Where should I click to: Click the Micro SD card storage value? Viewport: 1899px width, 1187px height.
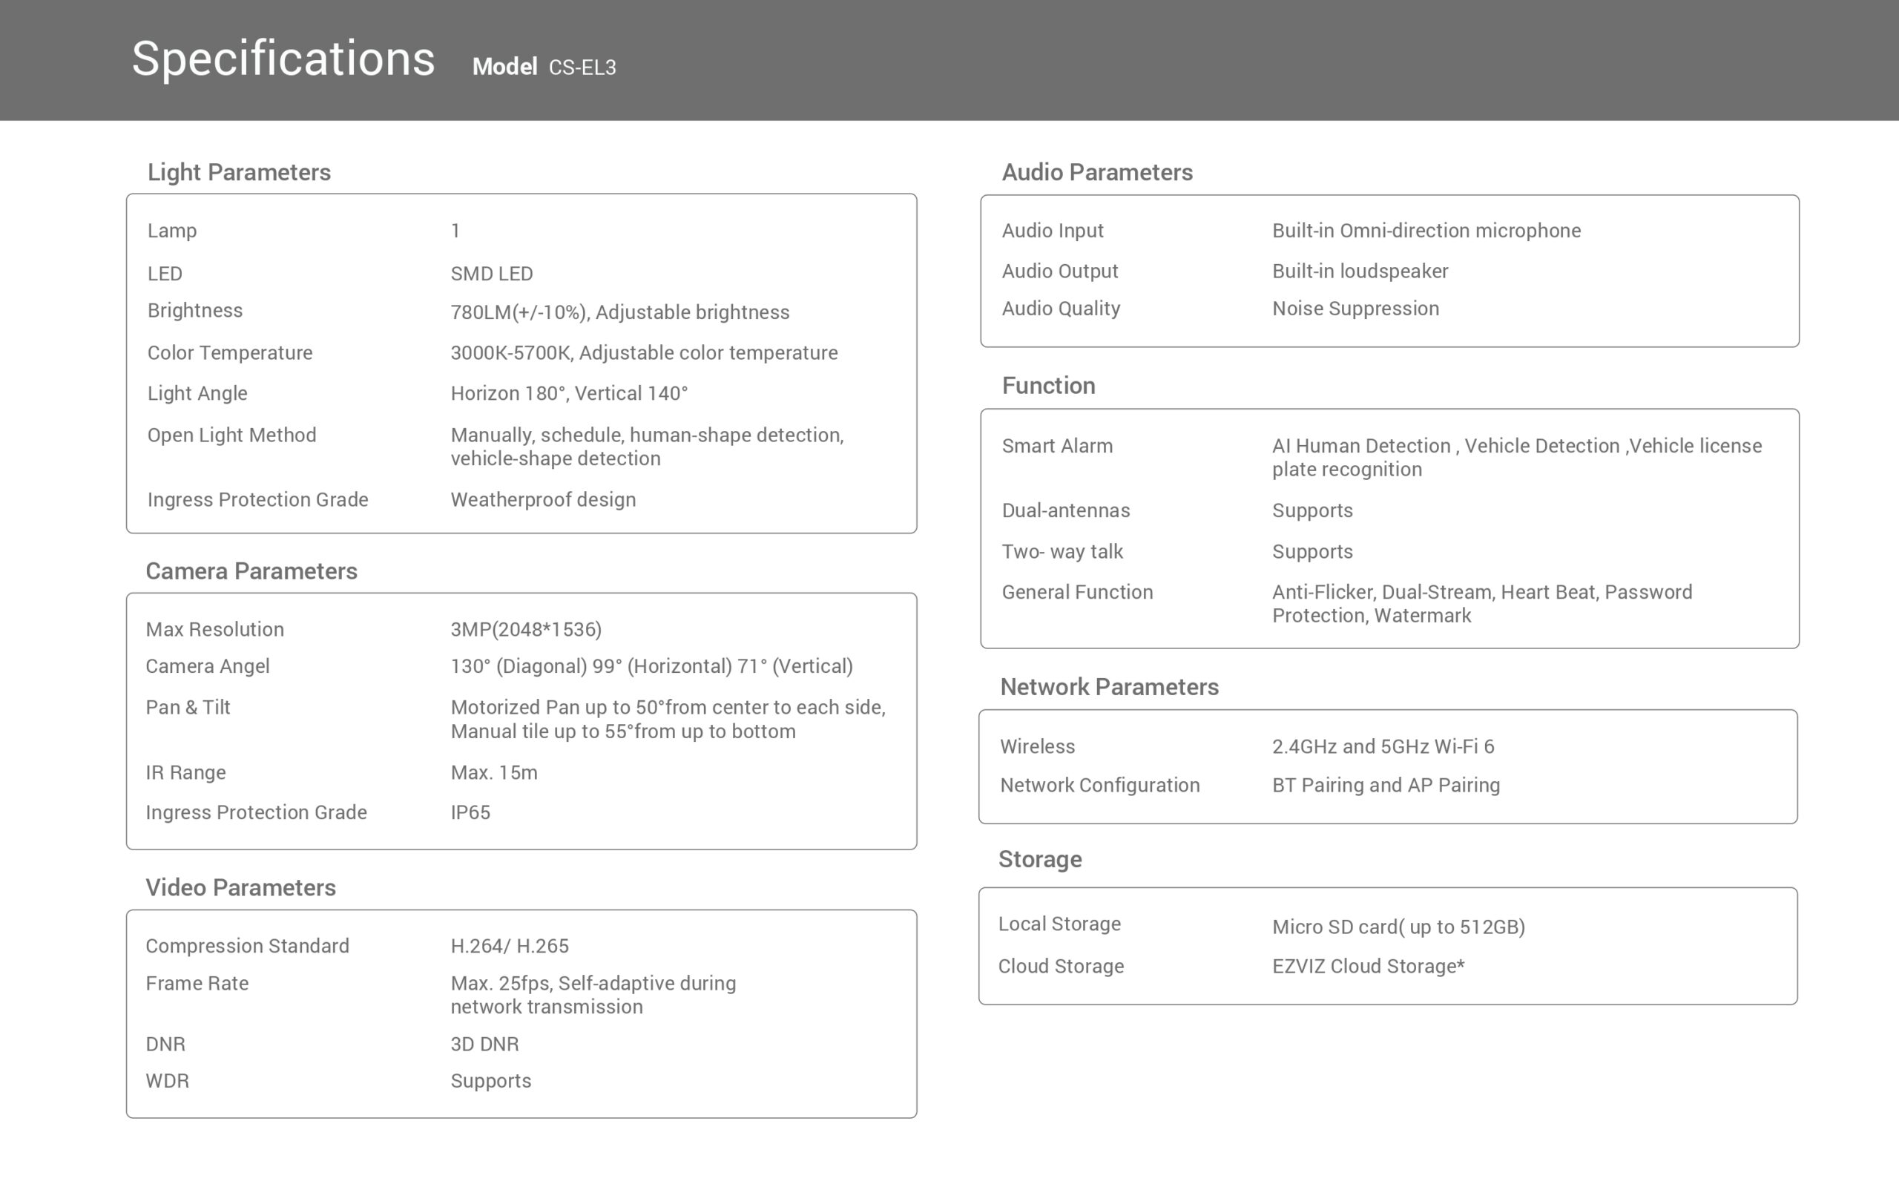click(1398, 927)
